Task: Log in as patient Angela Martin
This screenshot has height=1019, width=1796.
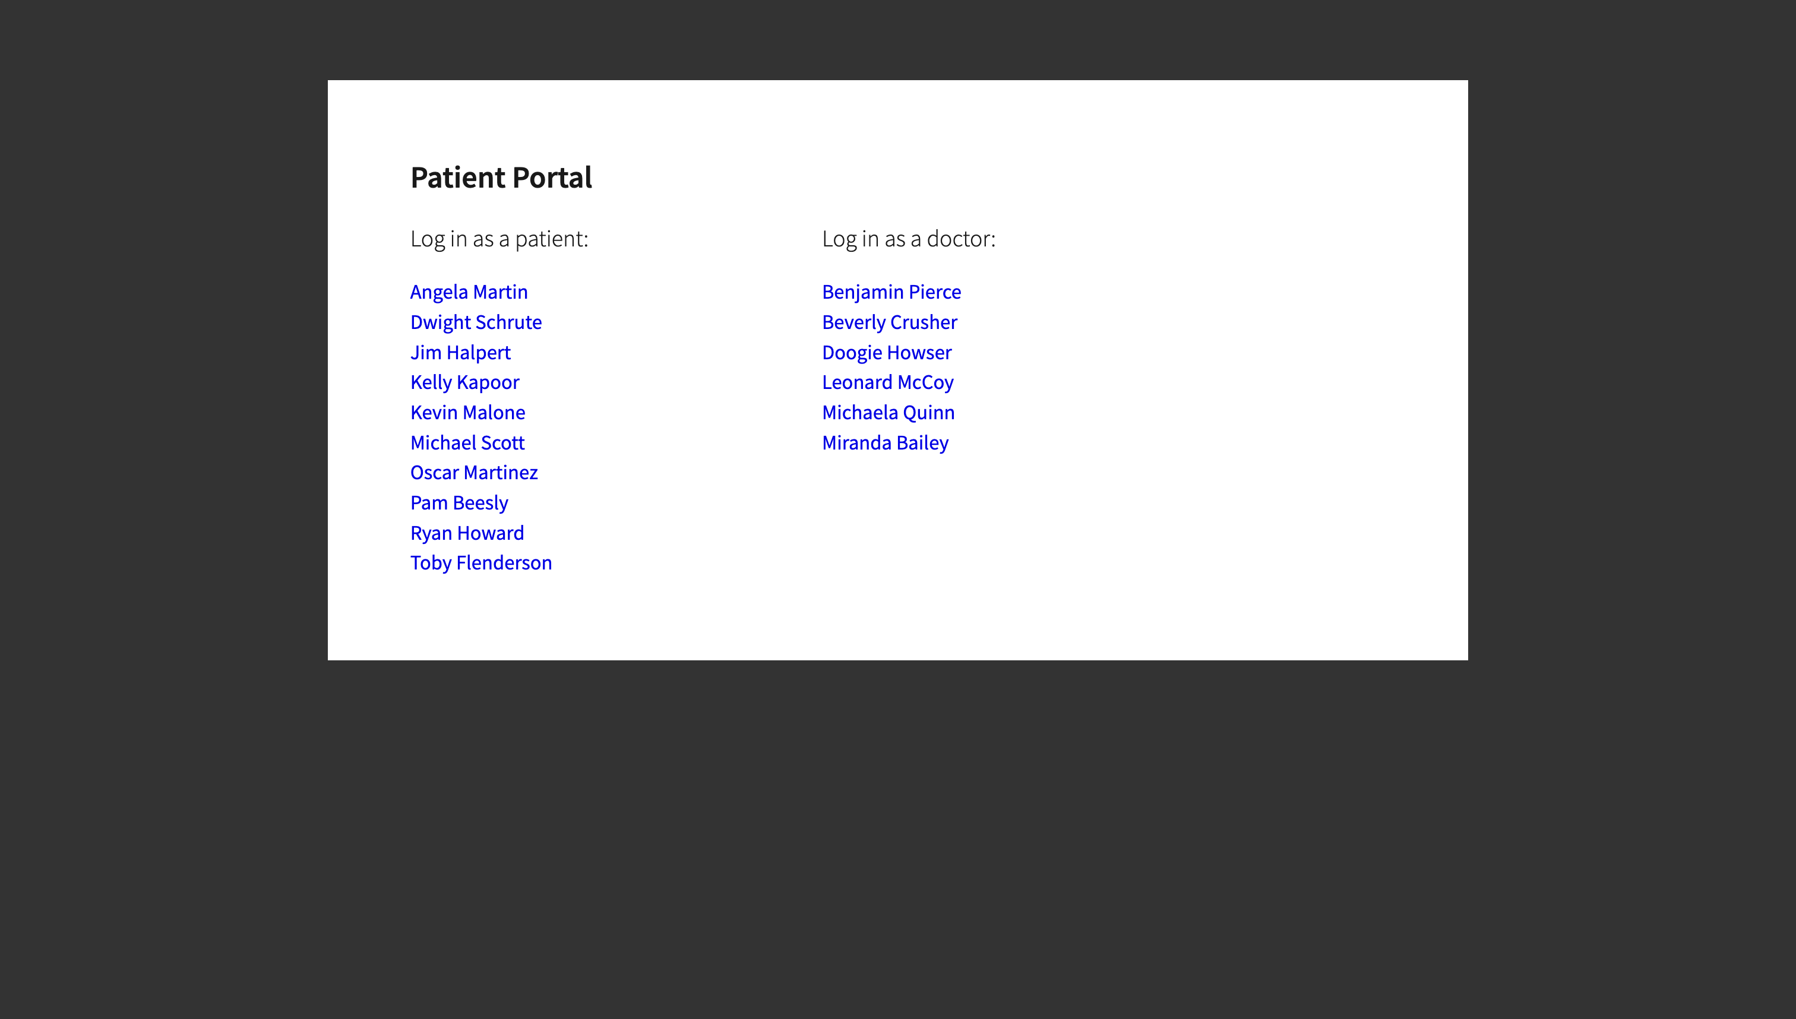Action: pyautogui.click(x=468, y=292)
